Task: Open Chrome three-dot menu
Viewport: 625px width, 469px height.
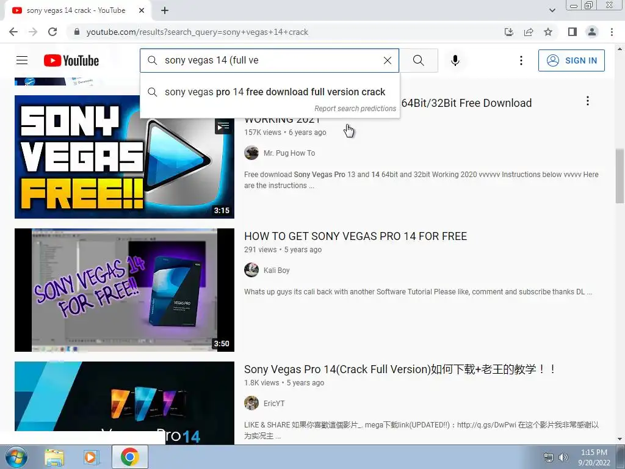Action: pos(612,32)
